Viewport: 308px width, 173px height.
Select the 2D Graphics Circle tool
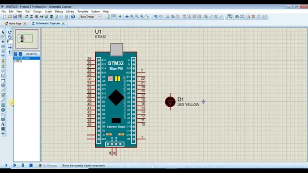click(3, 110)
